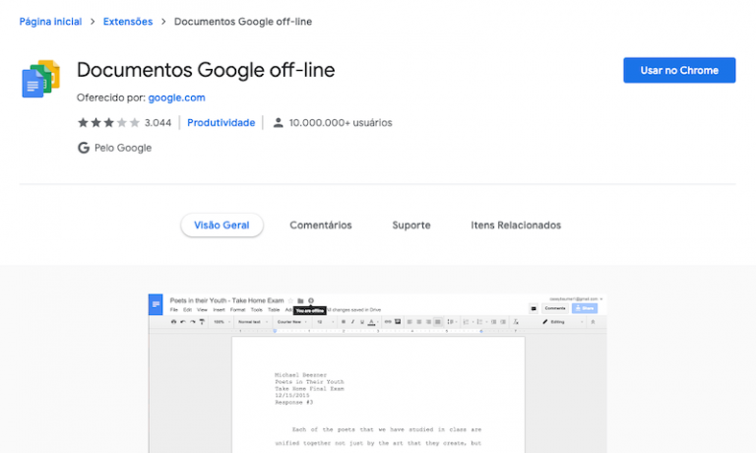Open the line spacing dropdown in preview toolbar
The width and height of the screenshot is (756, 453).
point(452,322)
